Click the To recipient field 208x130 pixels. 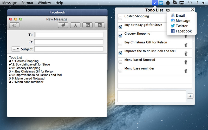coord(69,35)
